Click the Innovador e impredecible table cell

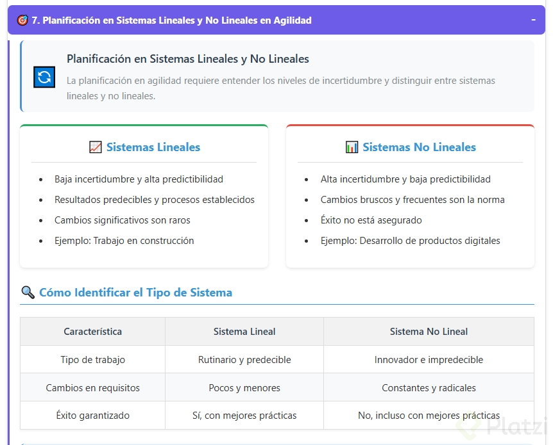429,360
